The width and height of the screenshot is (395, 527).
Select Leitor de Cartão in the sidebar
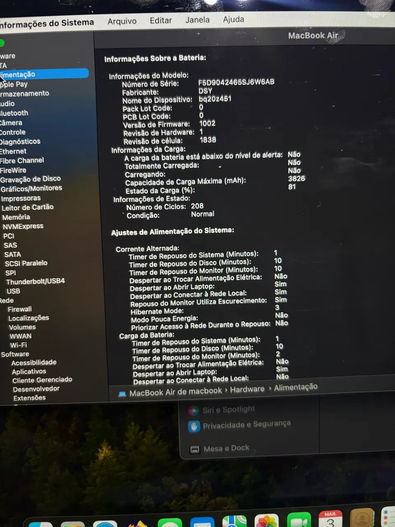[x=28, y=208]
